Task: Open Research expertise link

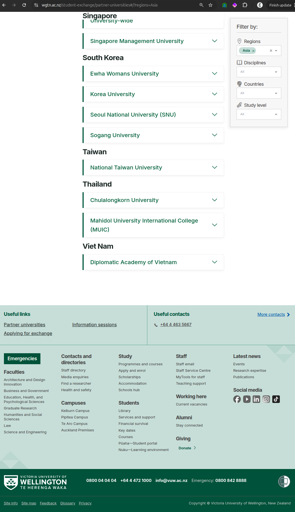Action: pyautogui.click(x=250, y=371)
